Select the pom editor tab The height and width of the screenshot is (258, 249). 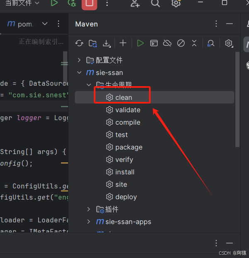tap(20, 24)
